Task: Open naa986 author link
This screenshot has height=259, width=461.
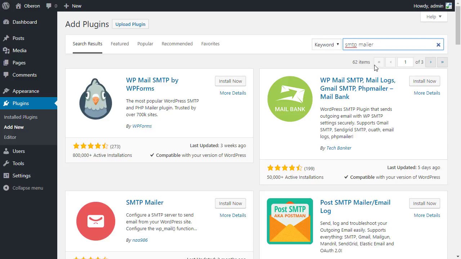Action: click(x=140, y=240)
